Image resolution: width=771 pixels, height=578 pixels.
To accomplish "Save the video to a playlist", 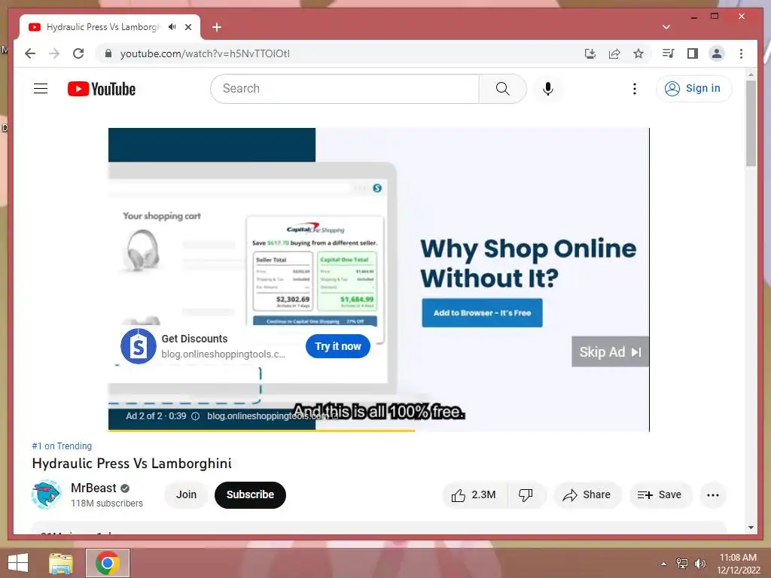I will (x=660, y=495).
